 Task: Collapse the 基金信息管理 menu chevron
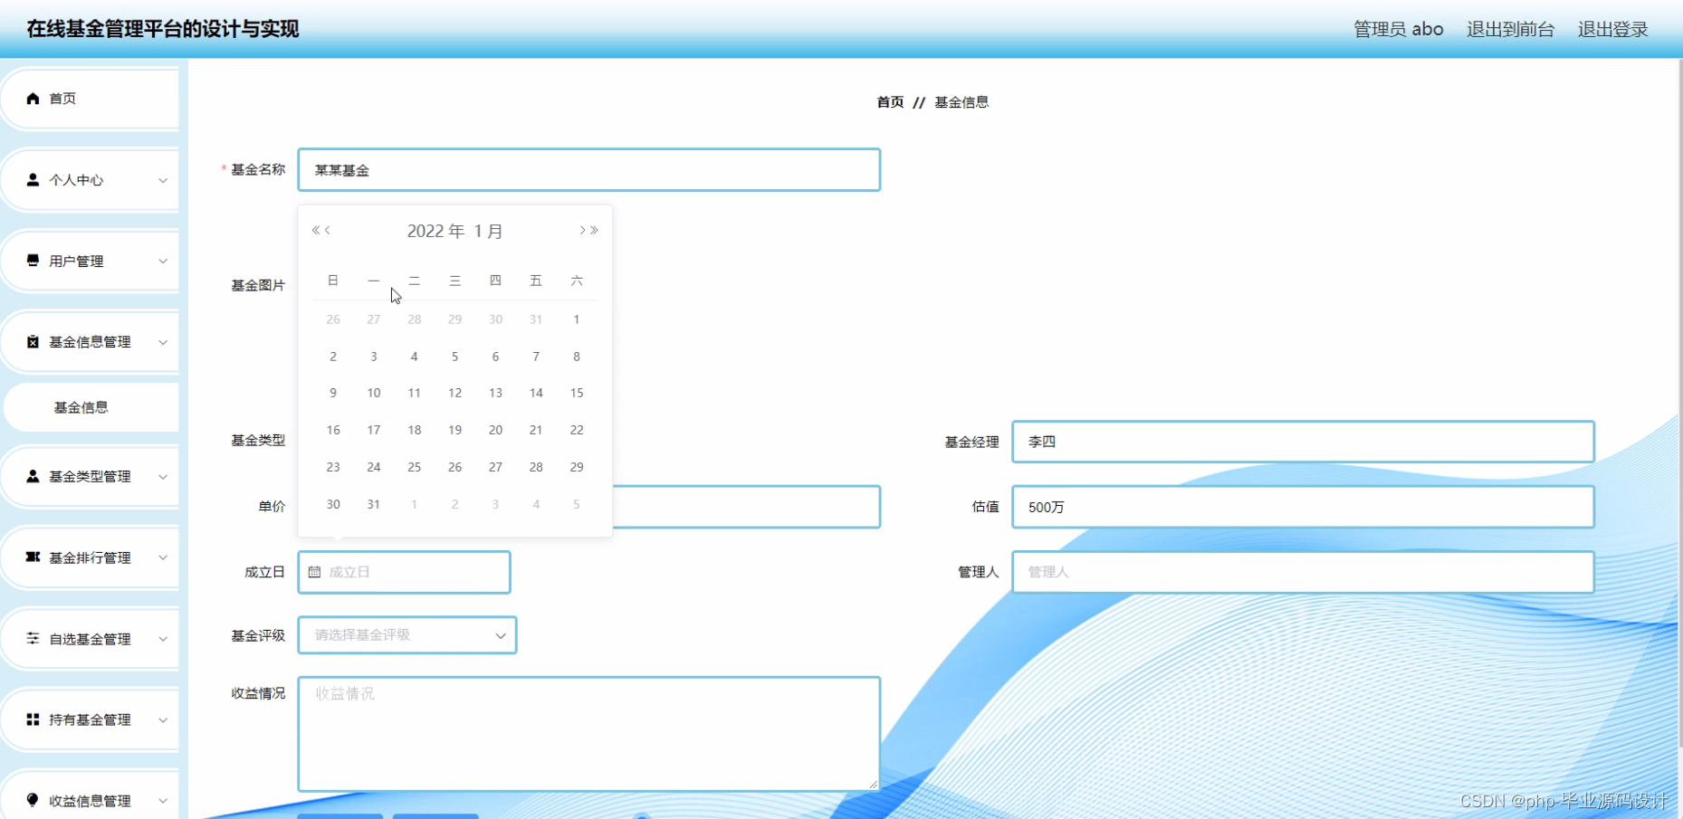click(x=164, y=341)
